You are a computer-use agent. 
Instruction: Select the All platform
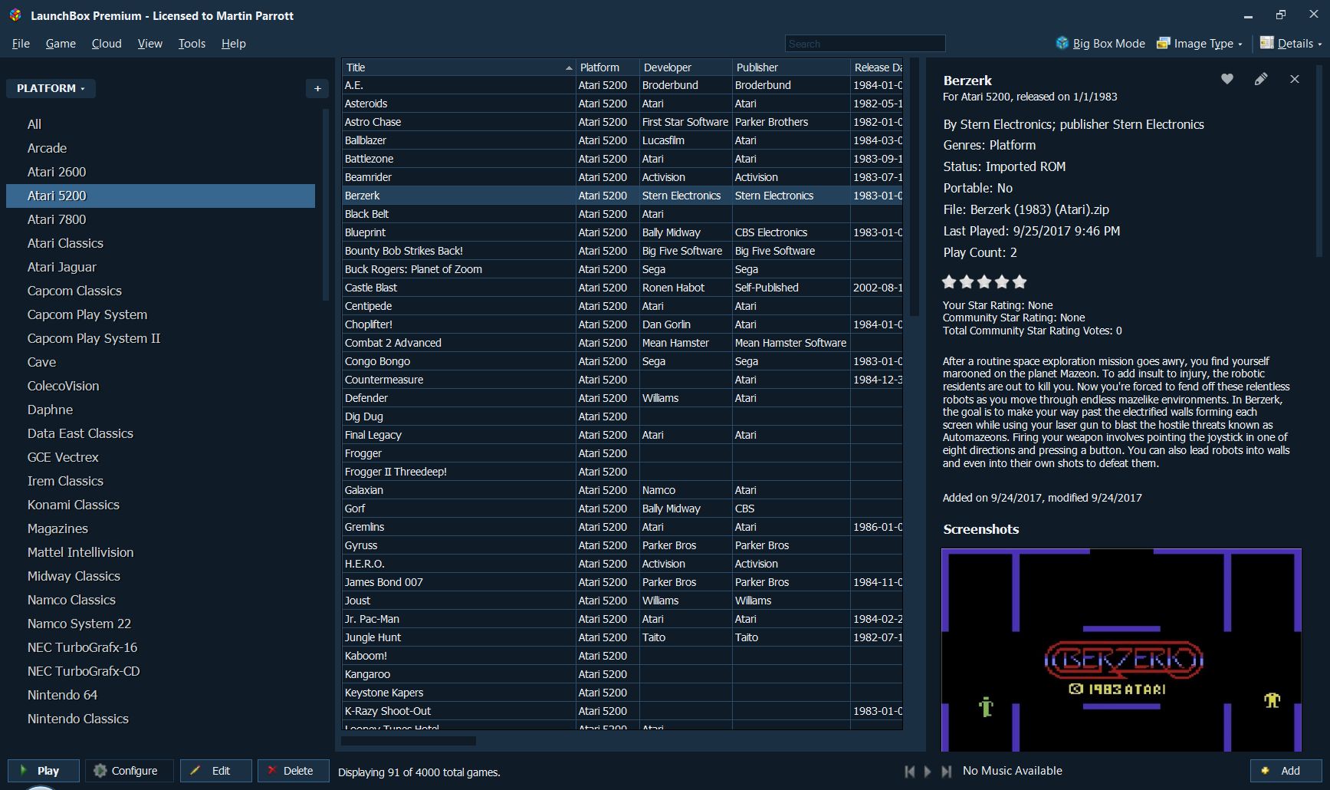160,124
